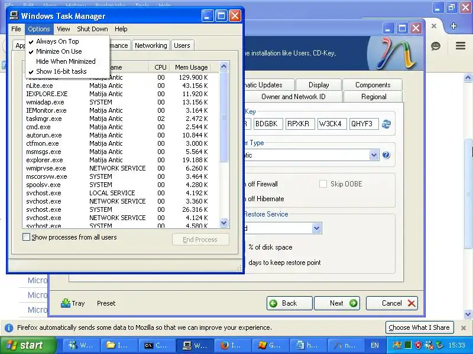Click the Windows start button
The image size is (473, 354).
(27, 345)
